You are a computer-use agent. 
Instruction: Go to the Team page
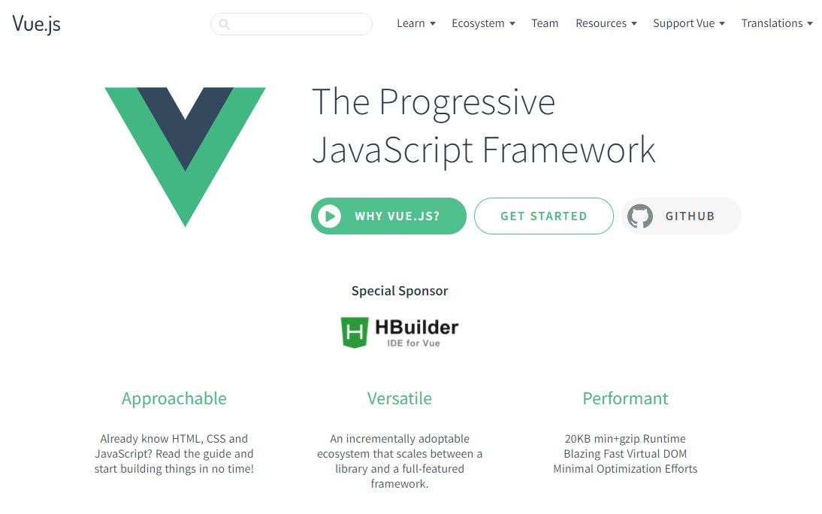[545, 23]
